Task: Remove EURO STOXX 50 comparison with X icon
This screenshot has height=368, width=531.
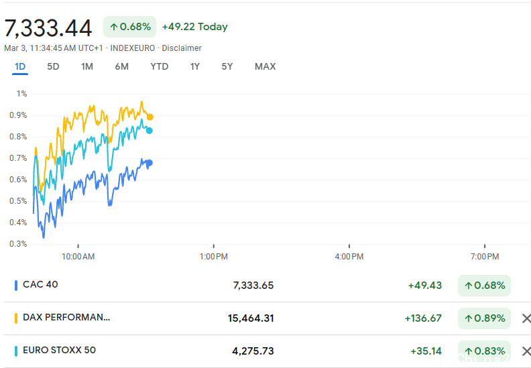Action: 526,351
